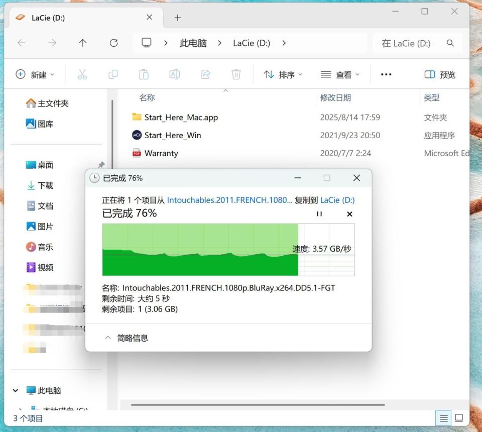The height and width of the screenshot is (432, 482).
Task: Pause the file copy operation
Action: [319, 213]
